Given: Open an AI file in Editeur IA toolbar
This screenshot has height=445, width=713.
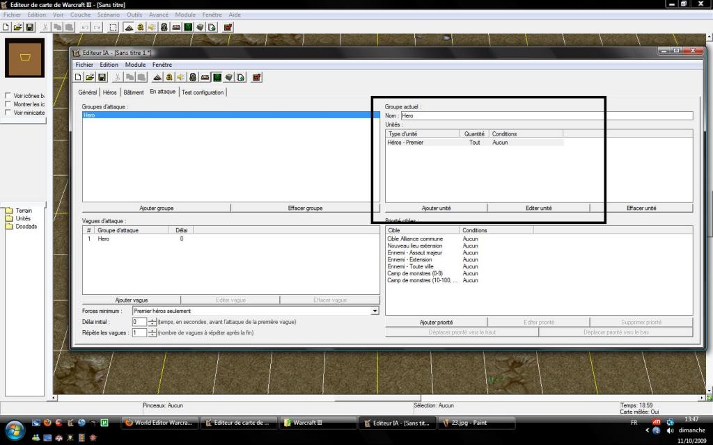Looking at the screenshot, I should [90, 77].
